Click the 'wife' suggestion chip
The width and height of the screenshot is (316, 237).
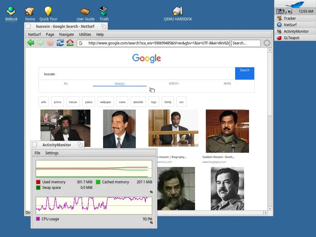(44, 101)
